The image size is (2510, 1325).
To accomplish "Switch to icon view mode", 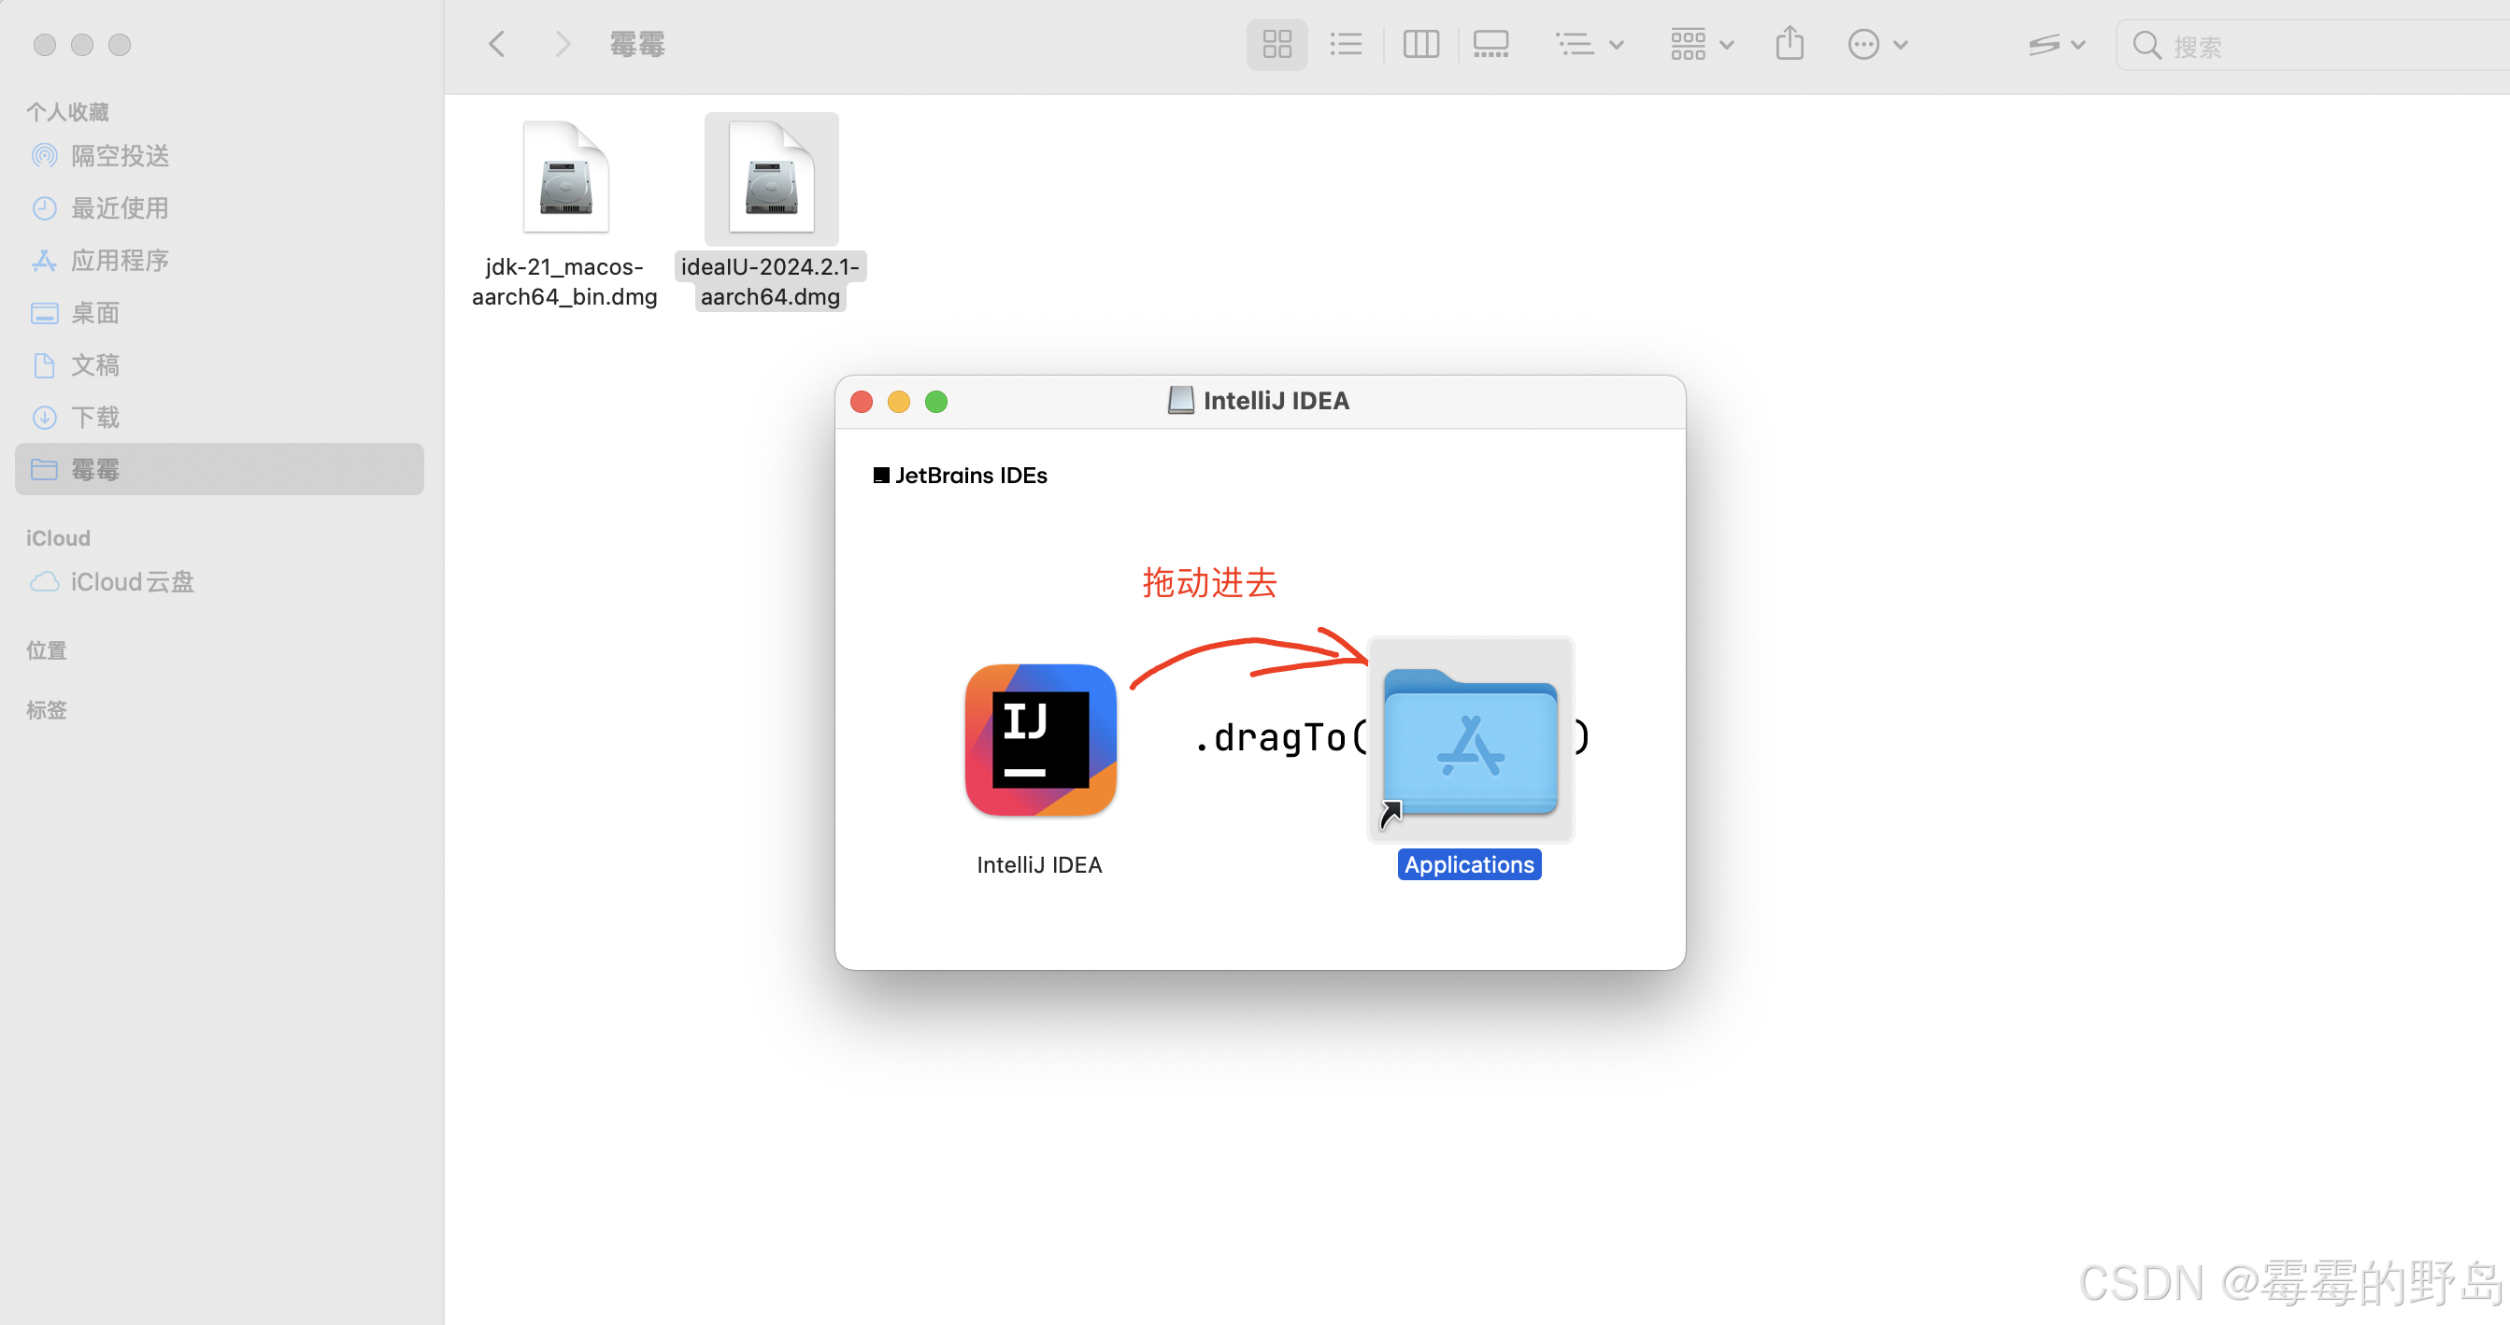I will point(1276,44).
